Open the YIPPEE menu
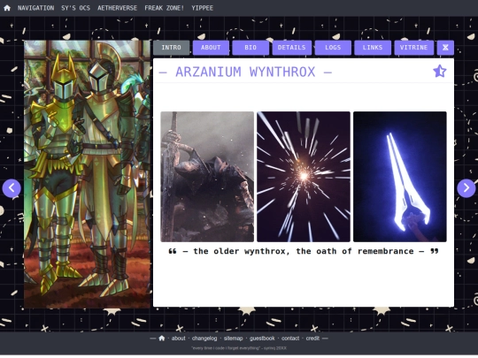 203,8
